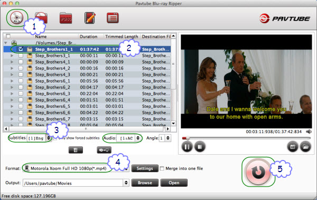Open the list view toolbar icon

click(x=113, y=18)
